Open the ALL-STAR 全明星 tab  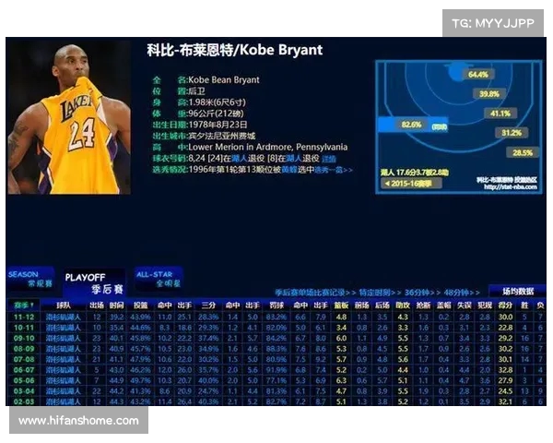point(159,279)
